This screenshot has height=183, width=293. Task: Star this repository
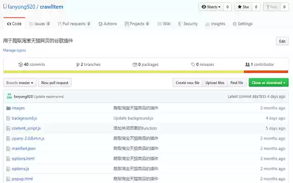click(x=243, y=7)
